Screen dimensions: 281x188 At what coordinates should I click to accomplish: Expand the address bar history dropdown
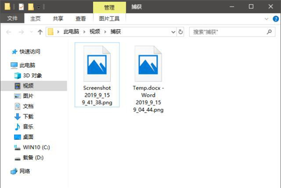[x=172, y=32]
